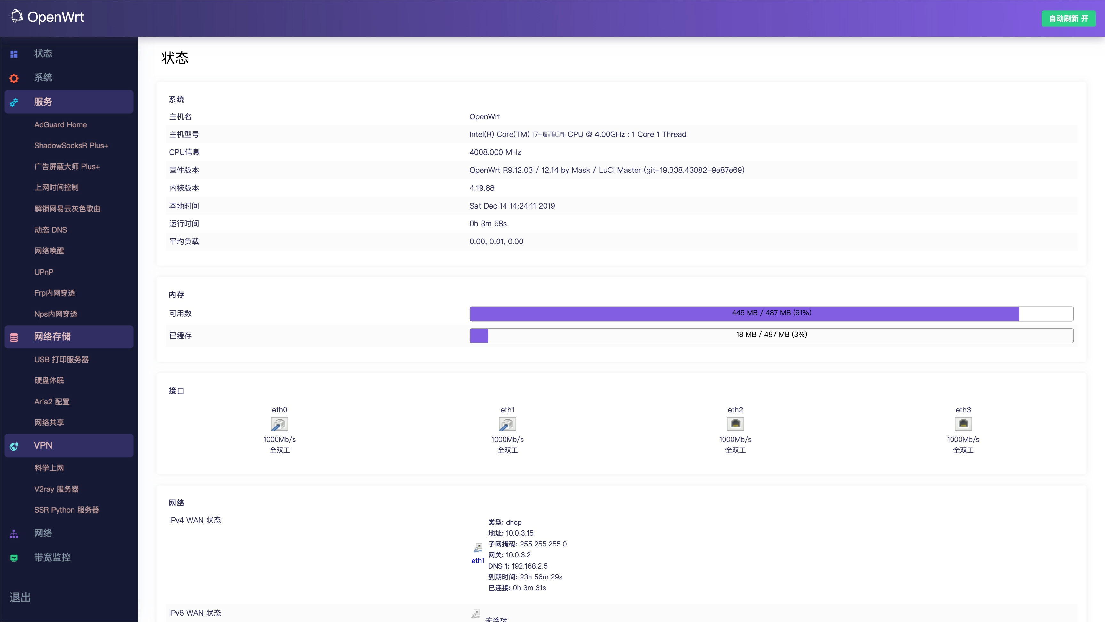Click the IPv4 WAN interface icon
Screen dimensions: 1105x622
478,547
